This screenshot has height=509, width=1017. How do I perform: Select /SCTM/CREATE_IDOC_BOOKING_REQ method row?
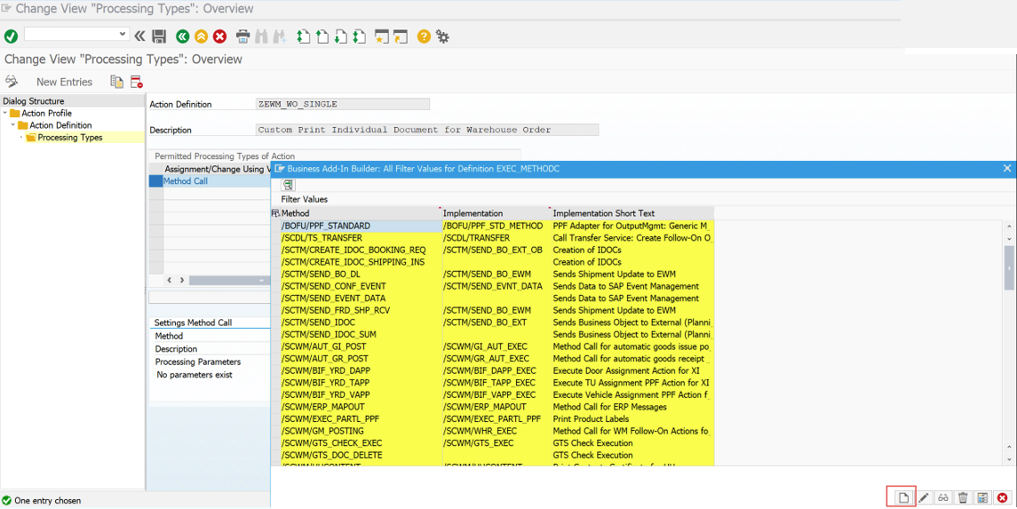click(x=360, y=250)
